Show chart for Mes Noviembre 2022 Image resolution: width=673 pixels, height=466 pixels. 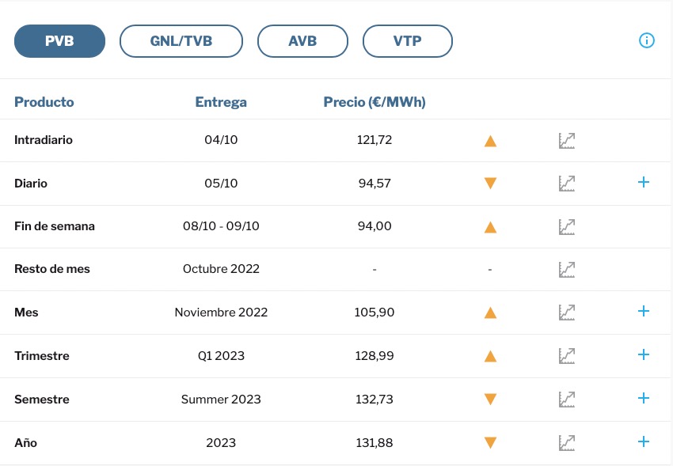click(566, 313)
